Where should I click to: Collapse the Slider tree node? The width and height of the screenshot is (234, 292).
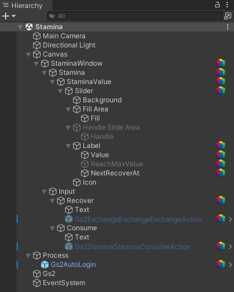(60, 91)
